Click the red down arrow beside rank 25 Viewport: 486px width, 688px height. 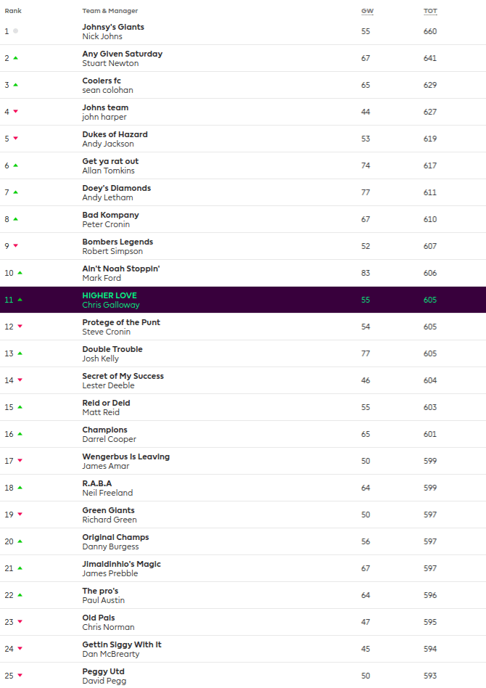point(20,676)
